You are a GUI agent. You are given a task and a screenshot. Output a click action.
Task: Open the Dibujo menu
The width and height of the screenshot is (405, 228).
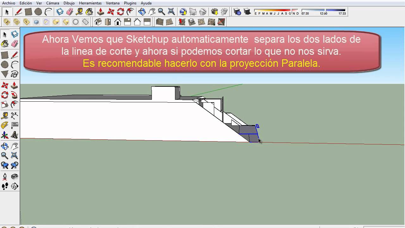pyautogui.click(x=69, y=3)
